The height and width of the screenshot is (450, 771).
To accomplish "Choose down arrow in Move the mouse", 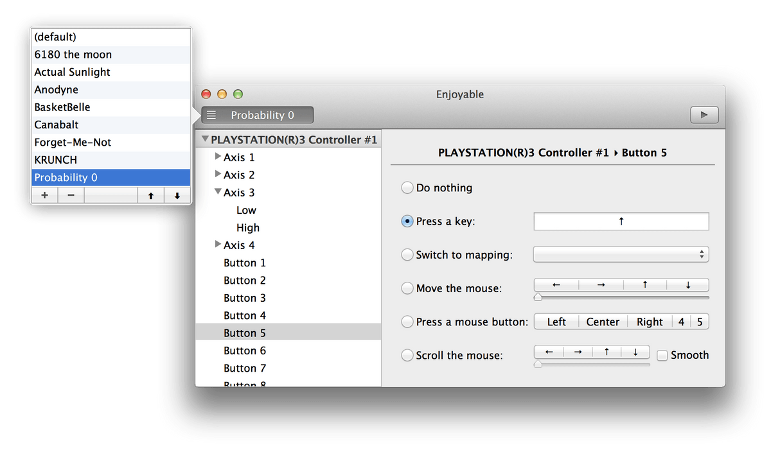I will tap(687, 285).
